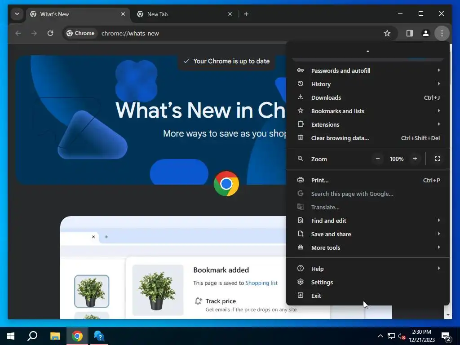Click the Save and share icon

301,234
